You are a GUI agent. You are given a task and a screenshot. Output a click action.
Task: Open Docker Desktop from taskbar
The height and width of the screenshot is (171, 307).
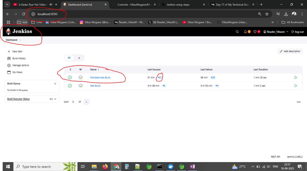click(170, 166)
